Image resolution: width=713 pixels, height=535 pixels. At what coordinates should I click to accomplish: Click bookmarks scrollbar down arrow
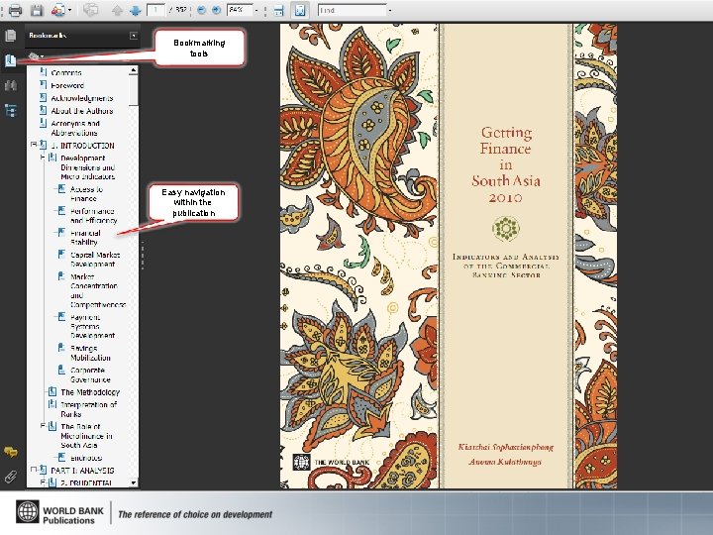click(134, 482)
